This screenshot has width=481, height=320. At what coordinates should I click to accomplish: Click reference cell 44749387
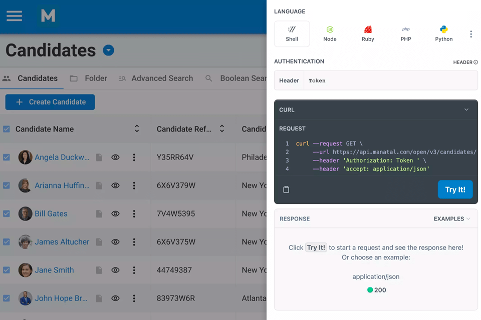click(x=174, y=270)
